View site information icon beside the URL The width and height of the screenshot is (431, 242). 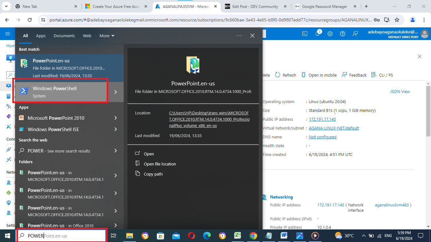[x=44, y=20]
